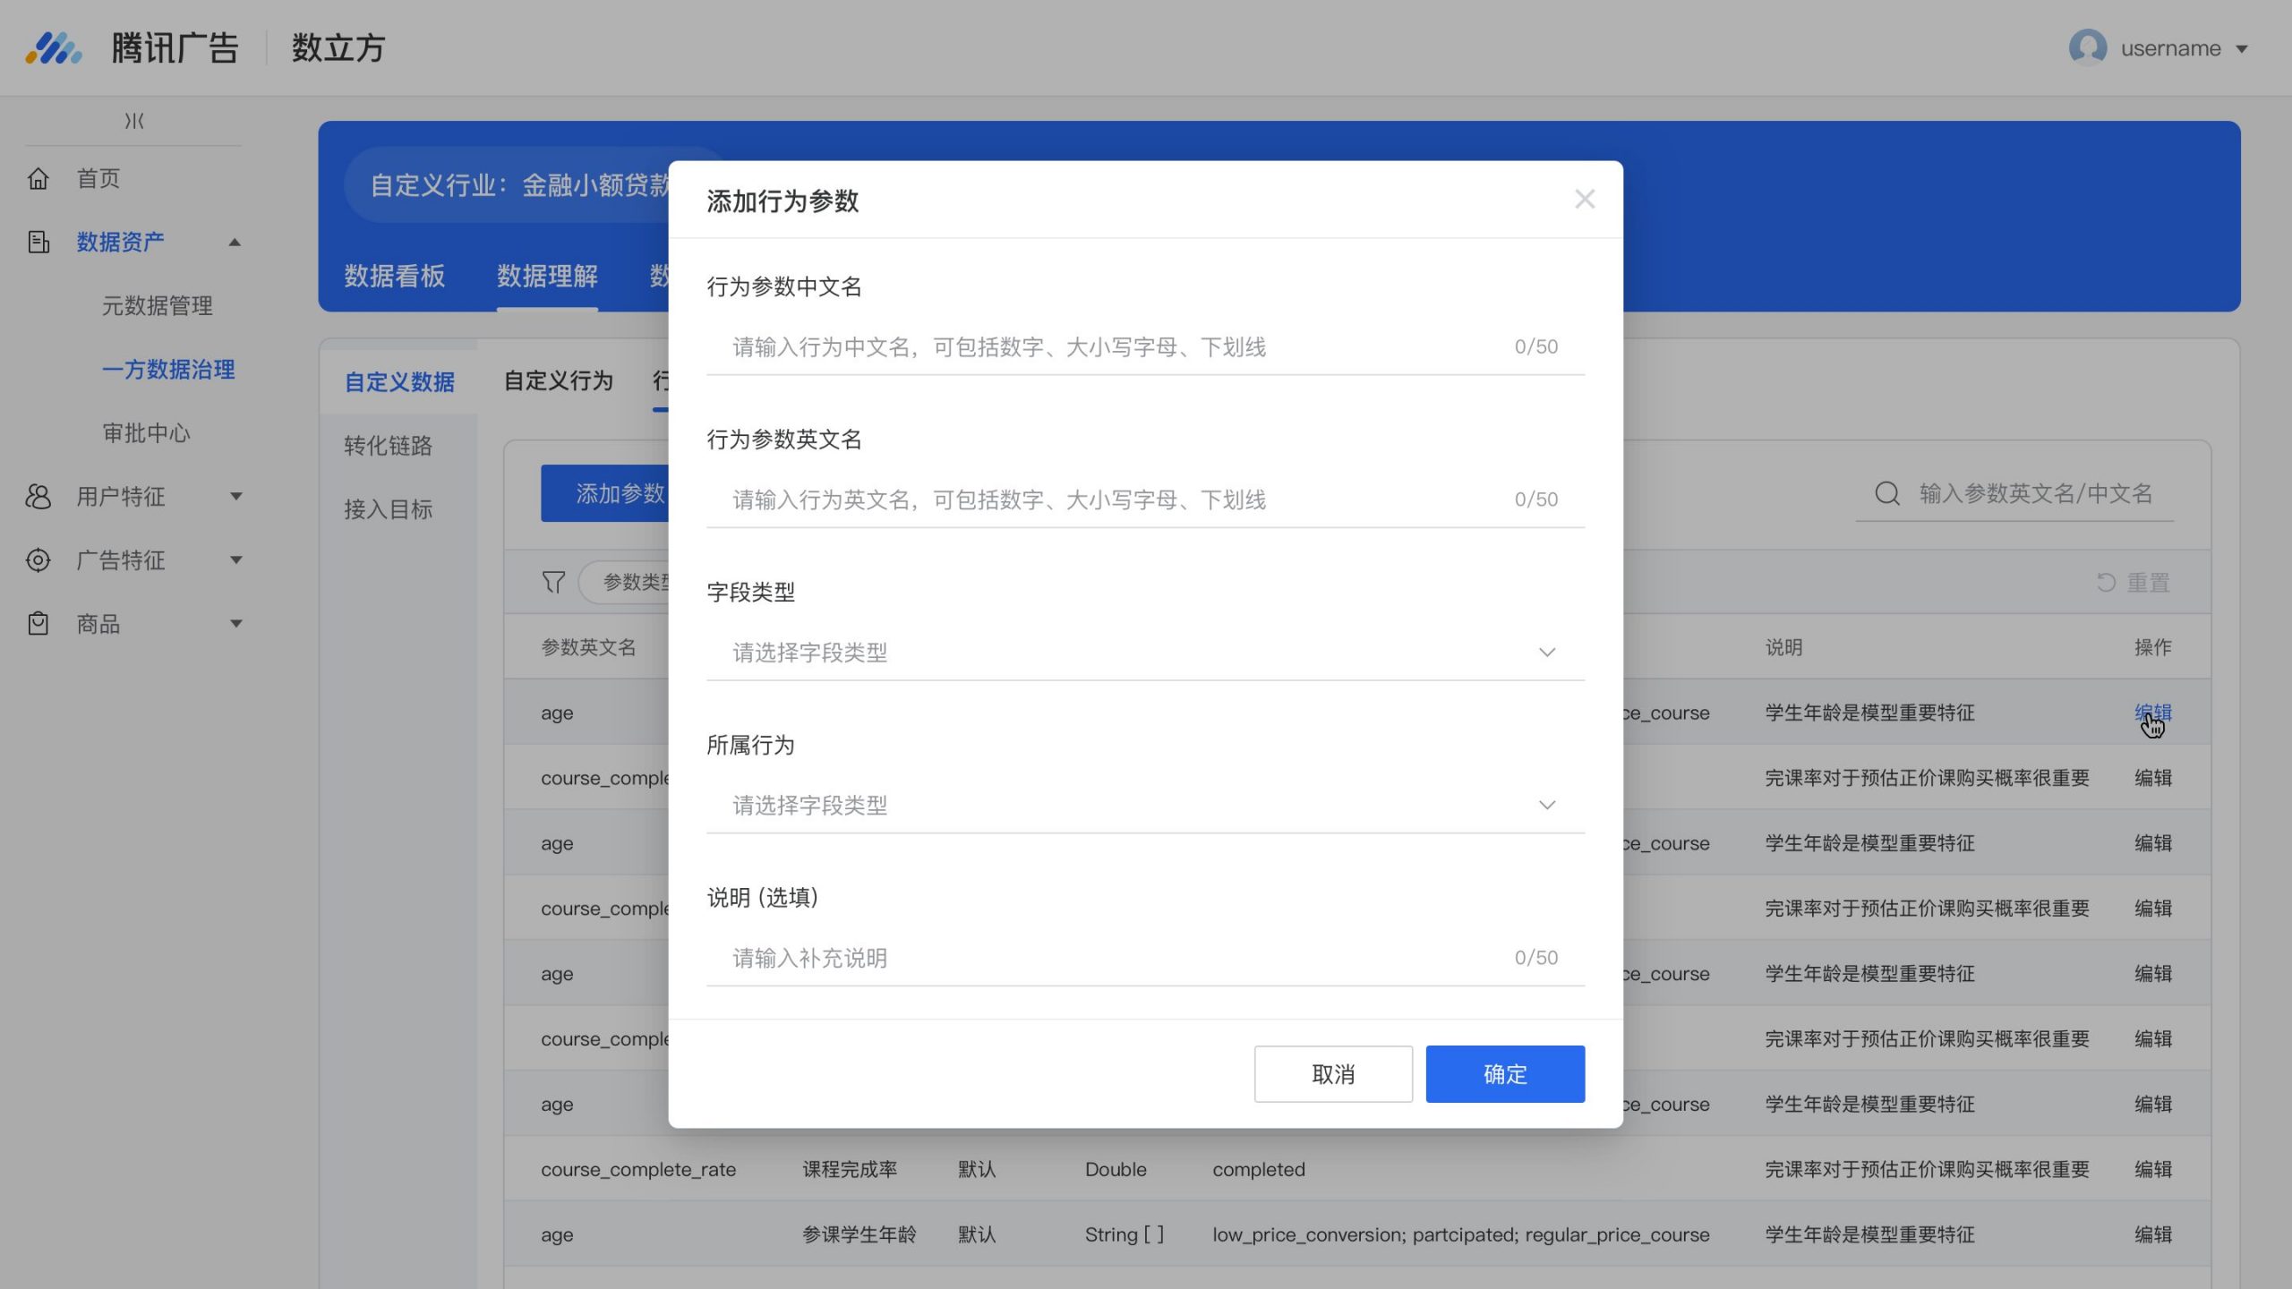Screen dimensions: 2292x1289
Task: Switch to the 数据看板 tab
Action: pyautogui.click(x=395, y=277)
